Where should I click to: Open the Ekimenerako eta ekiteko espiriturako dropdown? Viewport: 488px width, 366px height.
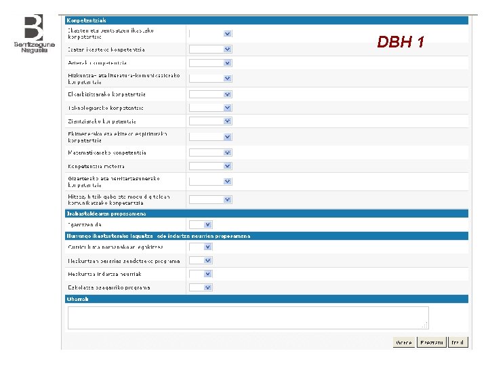click(211, 137)
